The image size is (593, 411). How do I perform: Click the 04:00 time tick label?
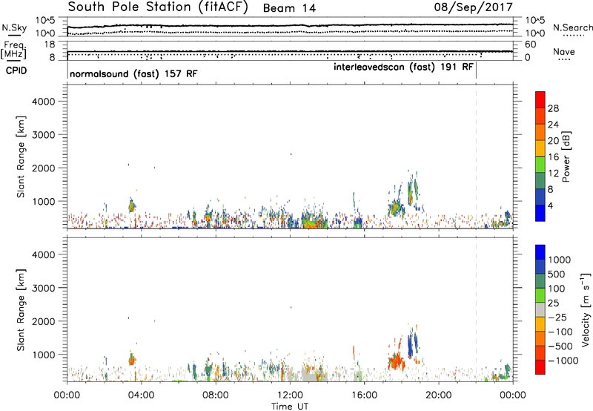pos(142,395)
